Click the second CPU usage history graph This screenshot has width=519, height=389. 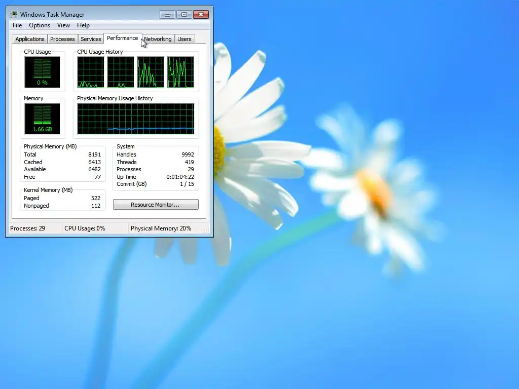click(x=121, y=72)
